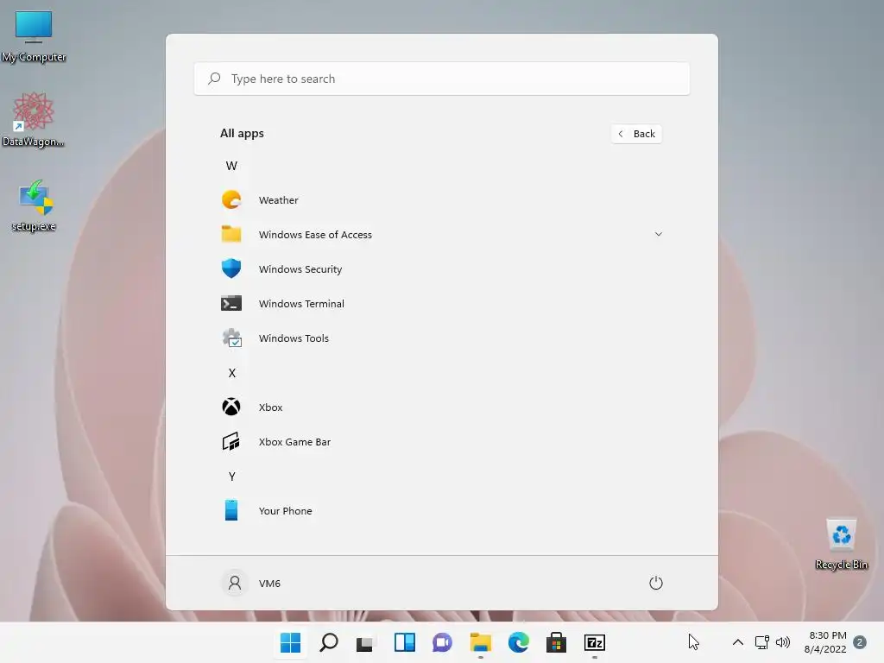The width and height of the screenshot is (884, 663).
Task: Expand the Windows Ease of Access chevron
Action: pos(658,234)
